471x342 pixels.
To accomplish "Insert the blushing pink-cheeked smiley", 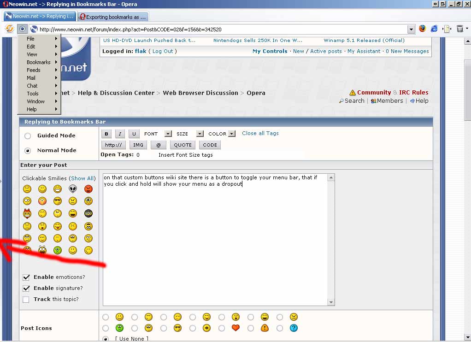I will click(x=42, y=201).
